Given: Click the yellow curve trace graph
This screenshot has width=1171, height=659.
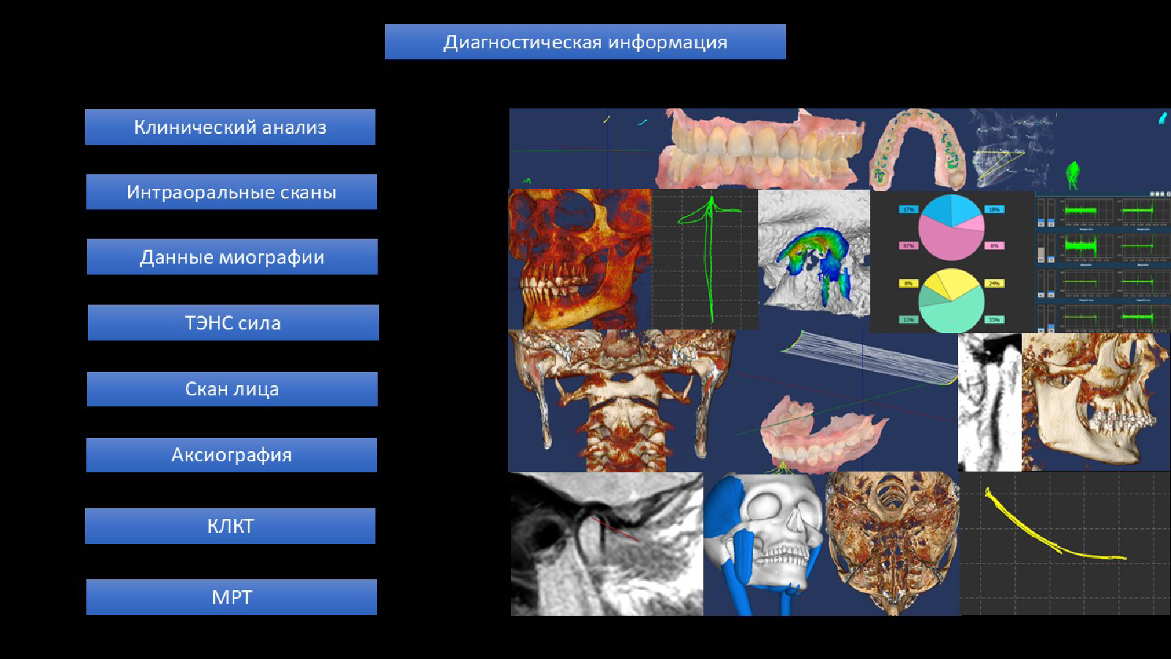Looking at the screenshot, I should (1064, 543).
